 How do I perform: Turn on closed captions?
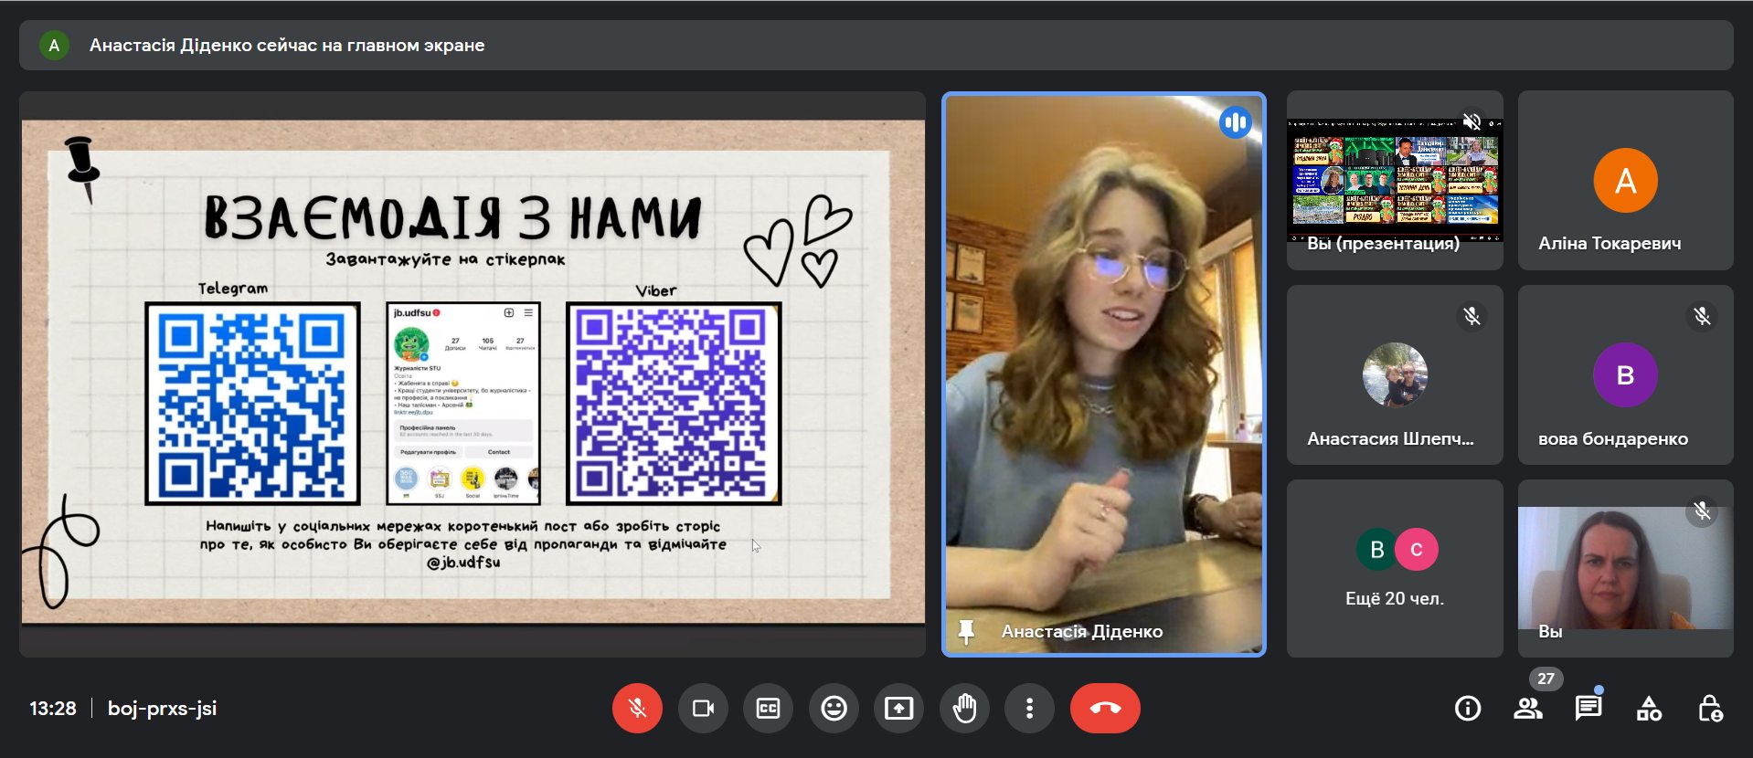point(768,708)
